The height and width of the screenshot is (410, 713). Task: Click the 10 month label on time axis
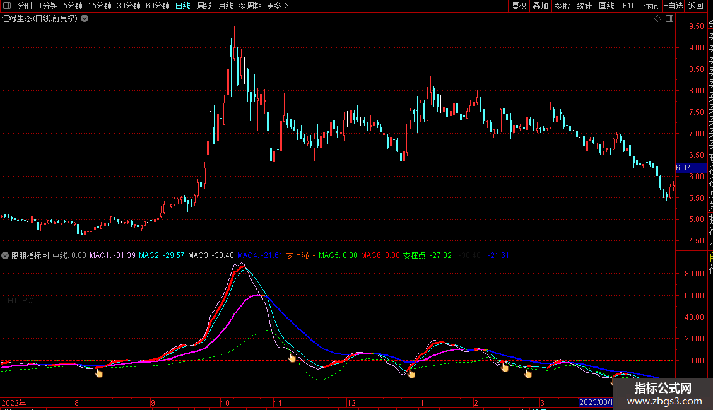[x=225, y=402]
